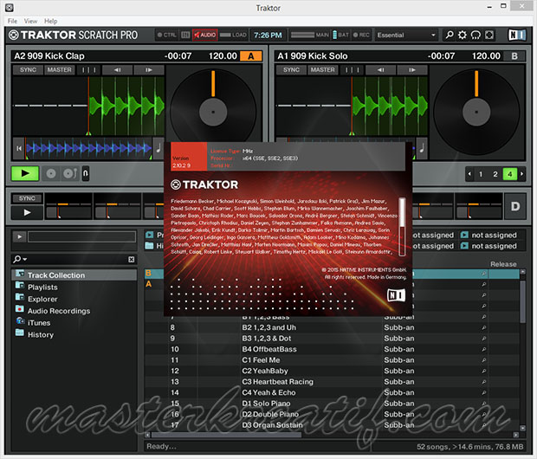This screenshot has height=459, width=537.
Task: Select panel page 1
Action: tap(481, 174)
